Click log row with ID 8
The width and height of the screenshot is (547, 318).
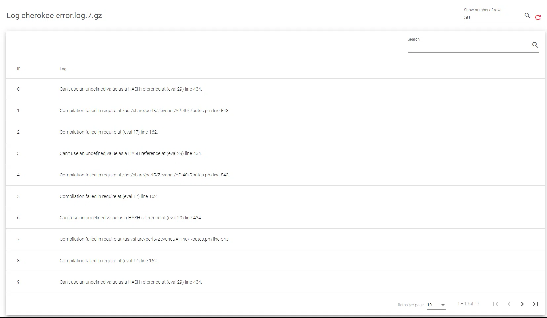pyautogui.click(x=109, y=261)
